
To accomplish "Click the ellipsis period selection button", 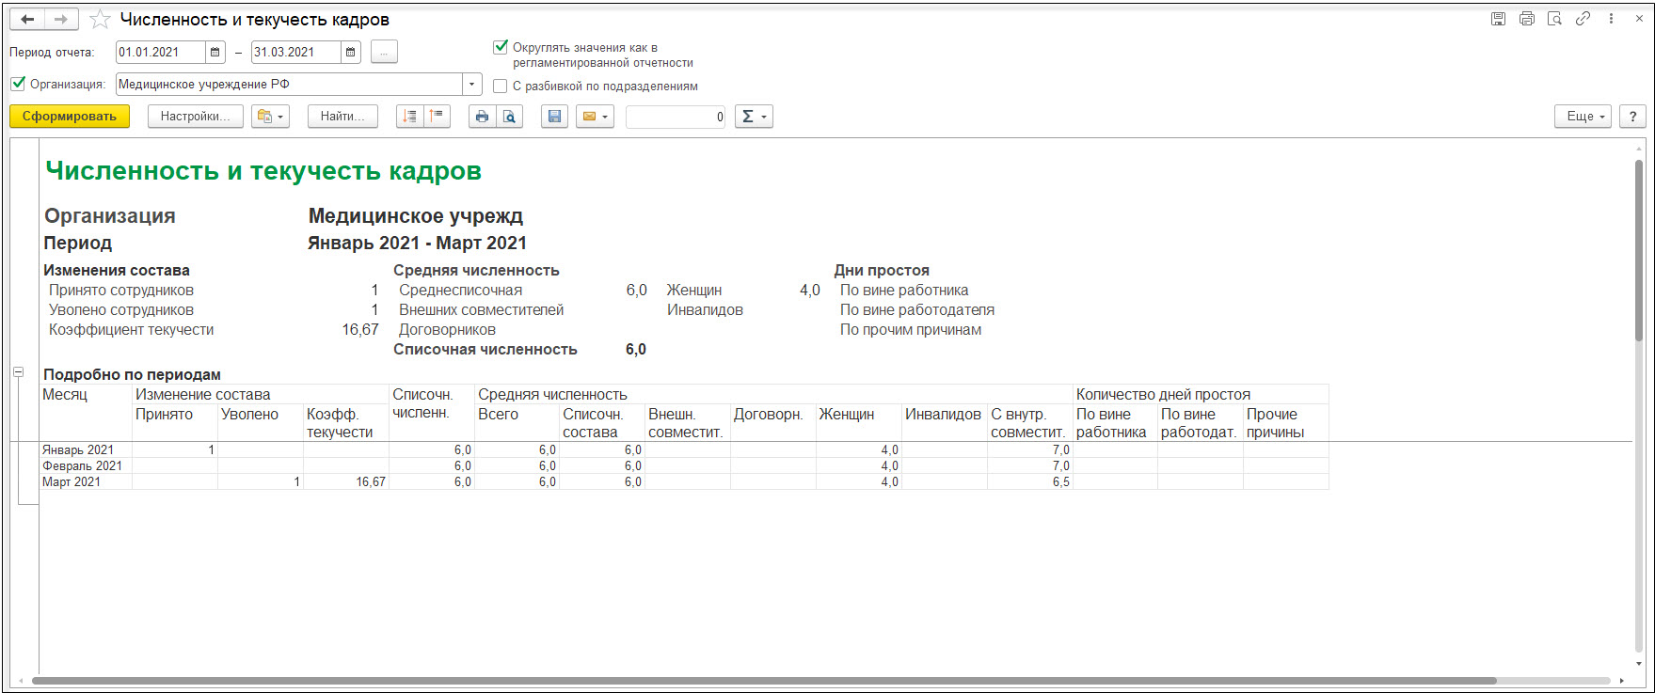I will pos(384,53).
